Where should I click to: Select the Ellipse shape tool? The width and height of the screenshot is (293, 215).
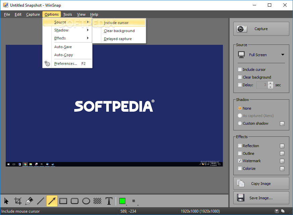(86, 201)
